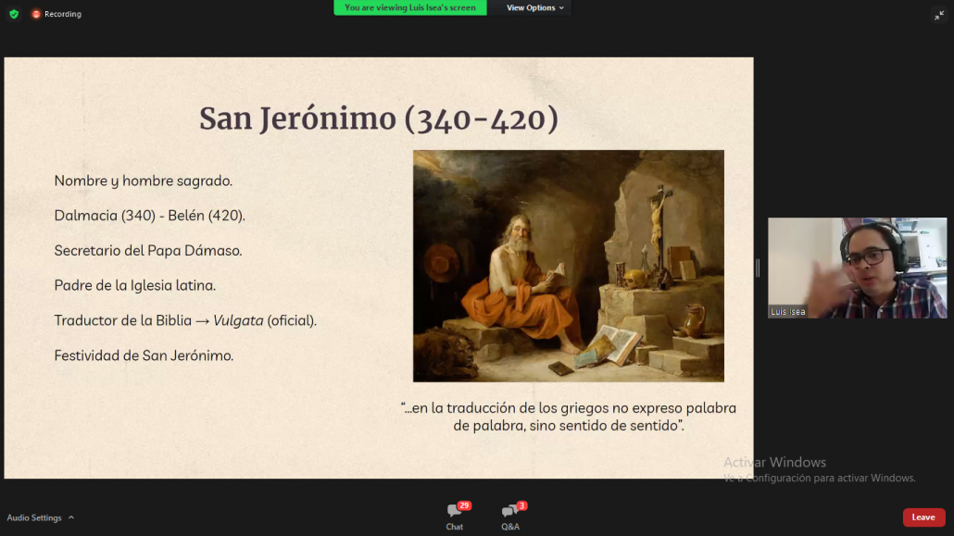Viewport: 954px width, 536px height.
Task: Click the Leave button
Action: (x=923, y=517)
